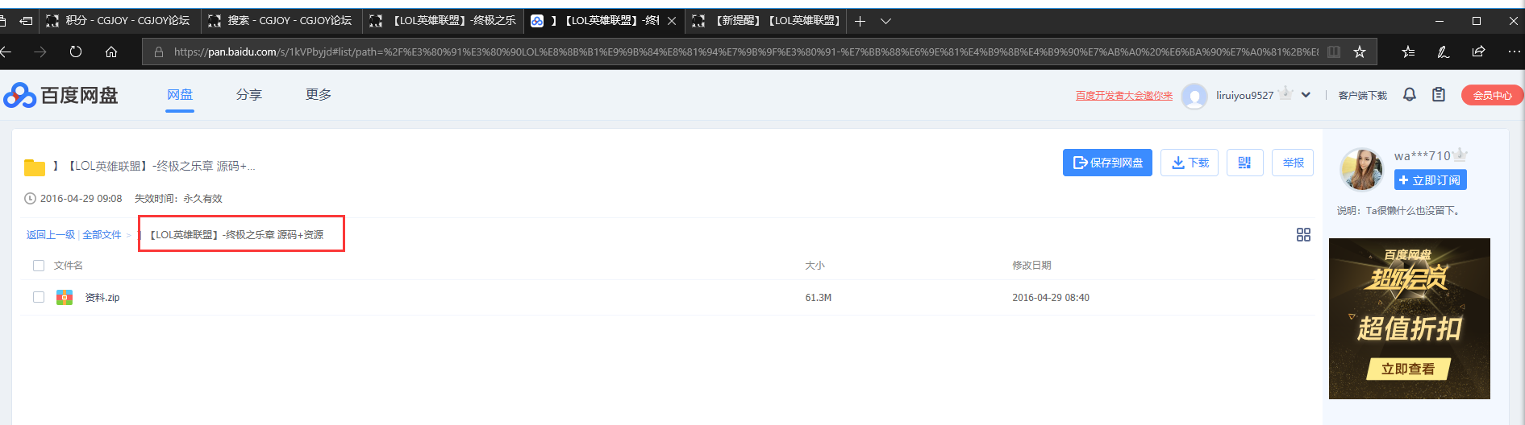Click the sharer wa***710 avatar
Screen dimensions: 1525x425
1361,169
